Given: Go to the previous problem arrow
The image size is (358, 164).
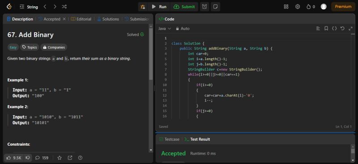Looking at the screenshot, I should [x=45, y=7].
